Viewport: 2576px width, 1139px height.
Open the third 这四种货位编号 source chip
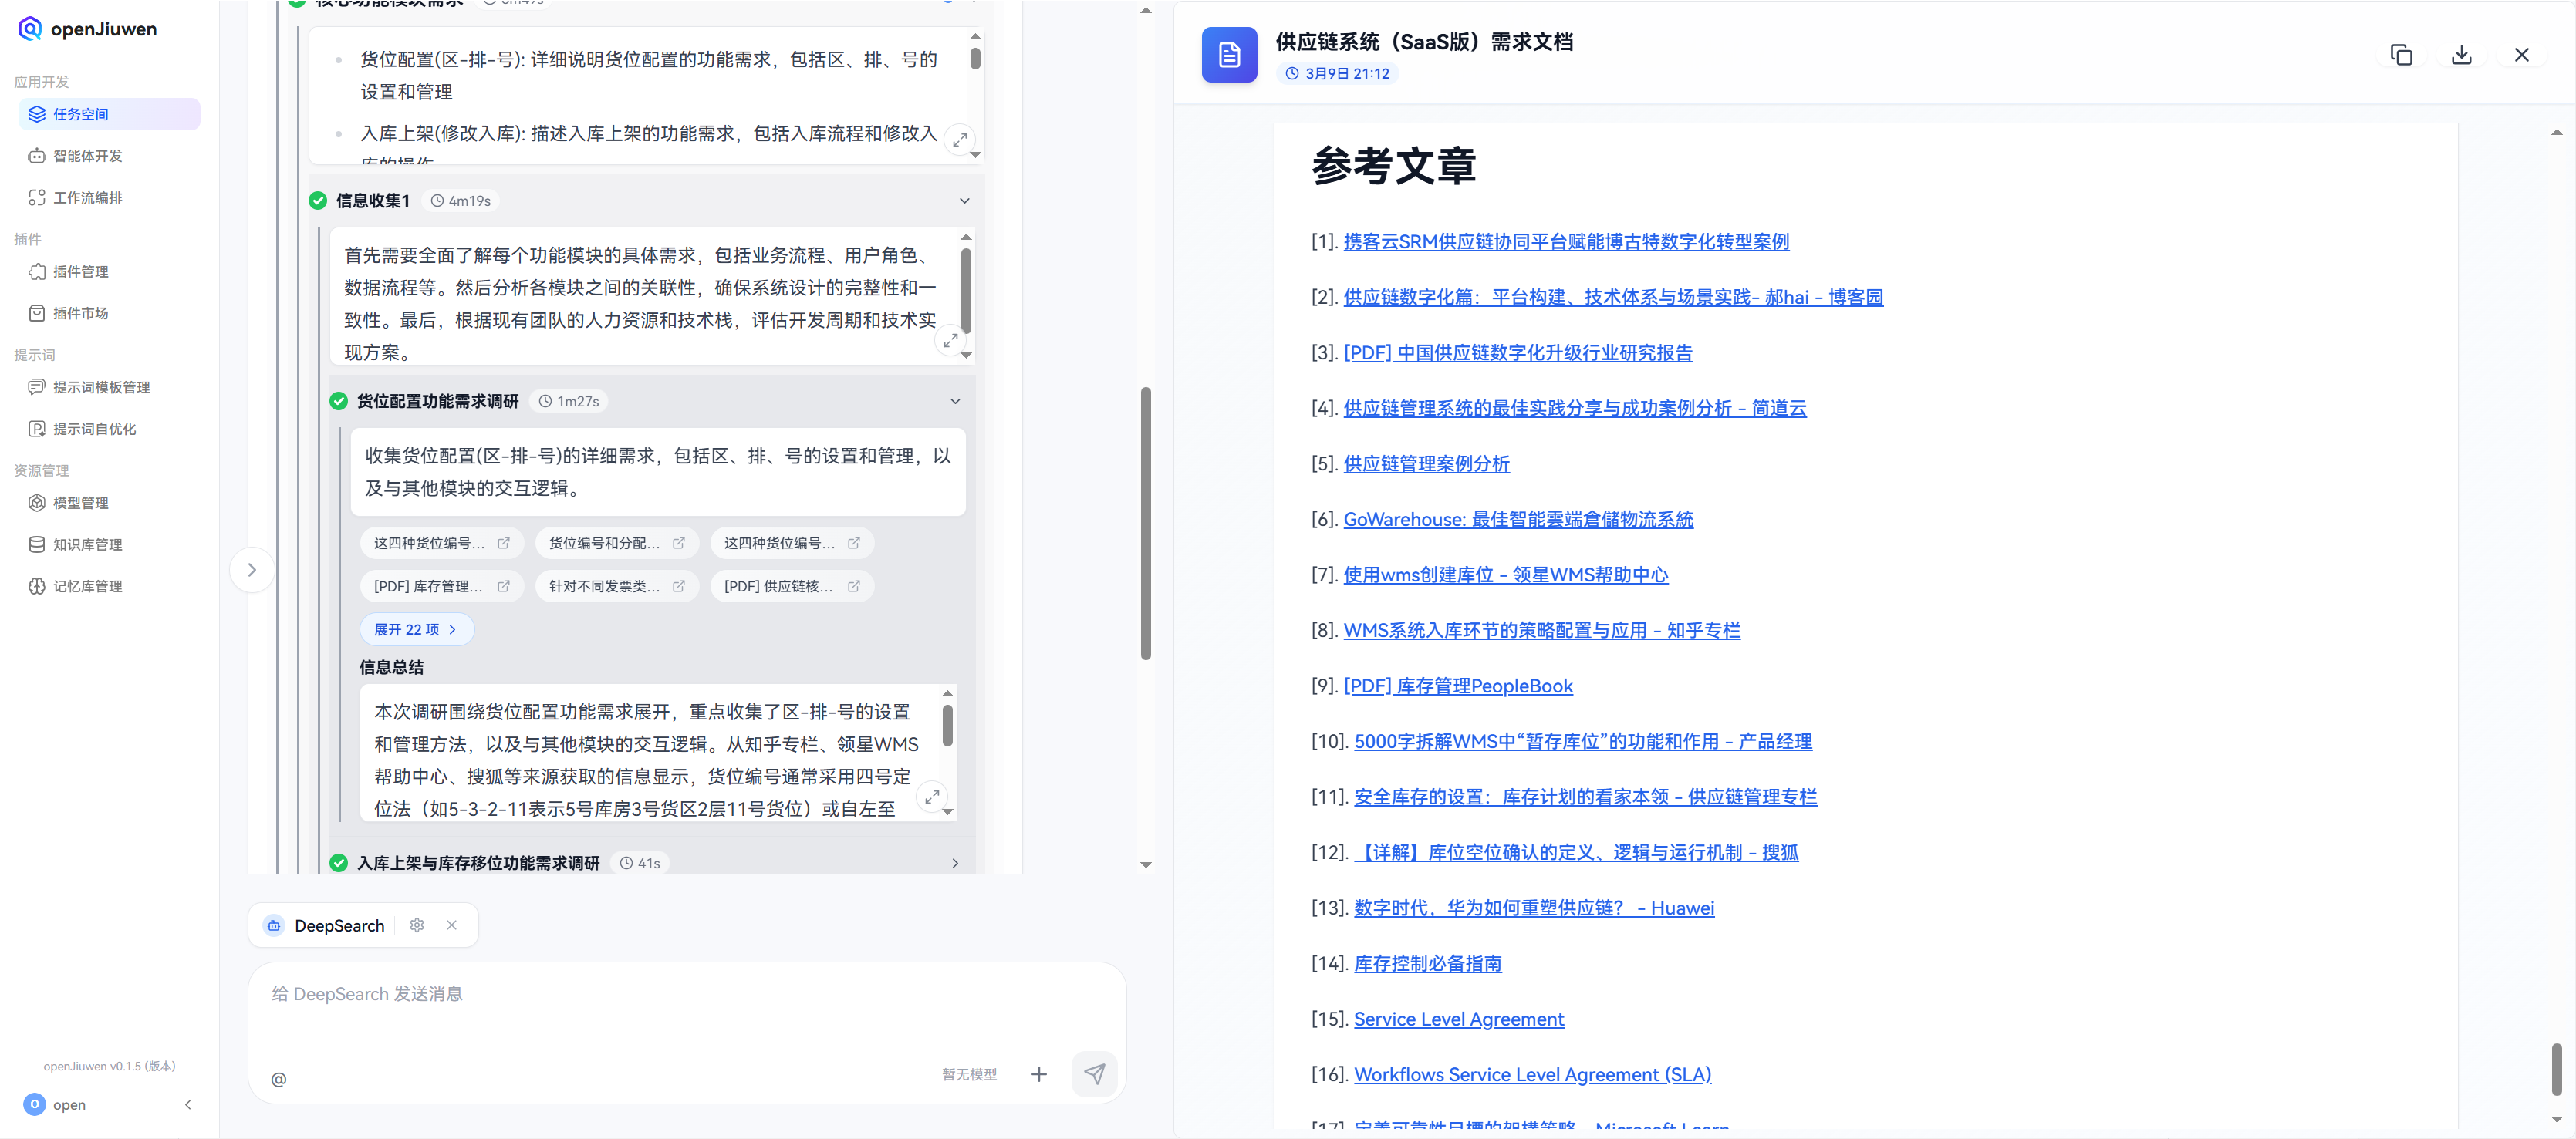click(x=791, y=544)
